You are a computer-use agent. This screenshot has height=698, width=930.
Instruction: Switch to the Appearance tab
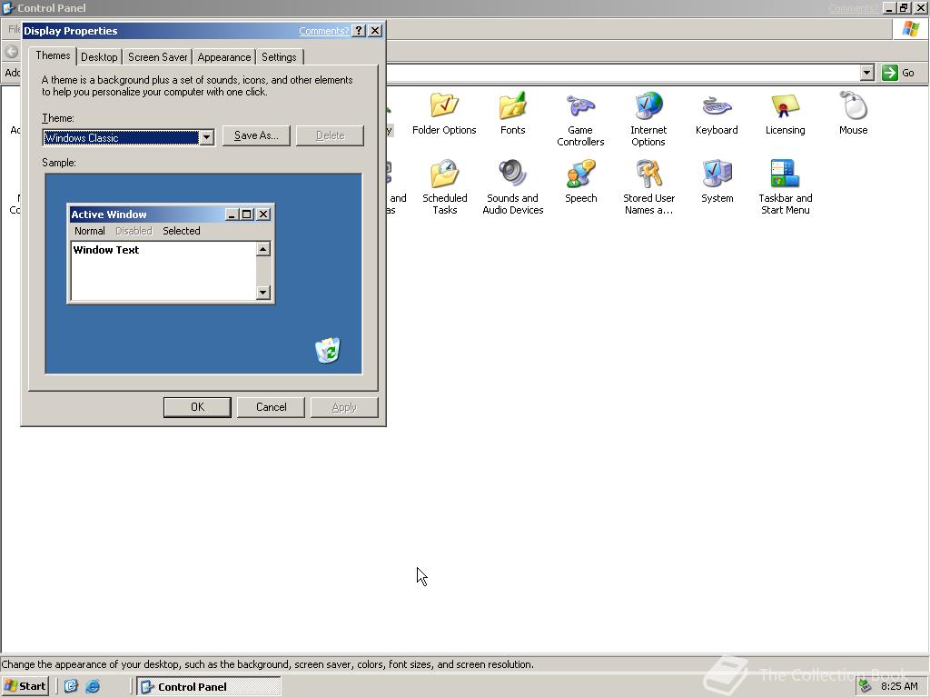(x=224, y=57)
